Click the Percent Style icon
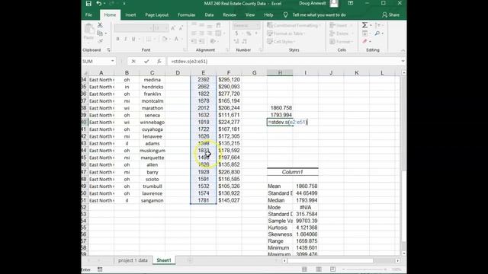 (249, 33)
